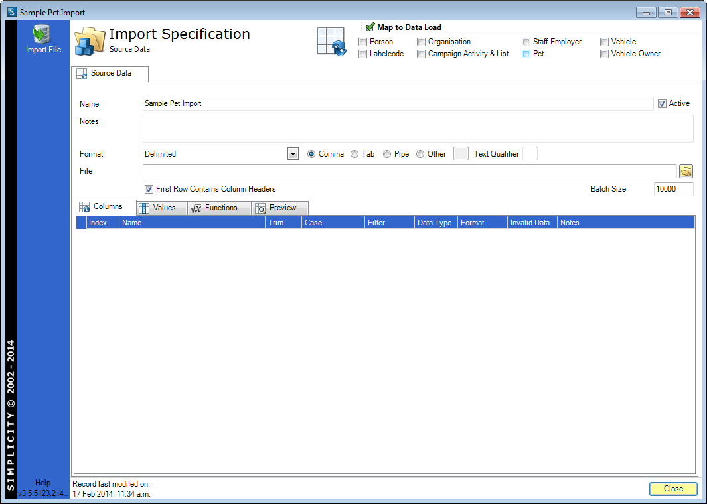Screen dimensions: 707x504
Task: Click the data grid refresh icon
Action: pyautogui.click(x=331, y=41)
